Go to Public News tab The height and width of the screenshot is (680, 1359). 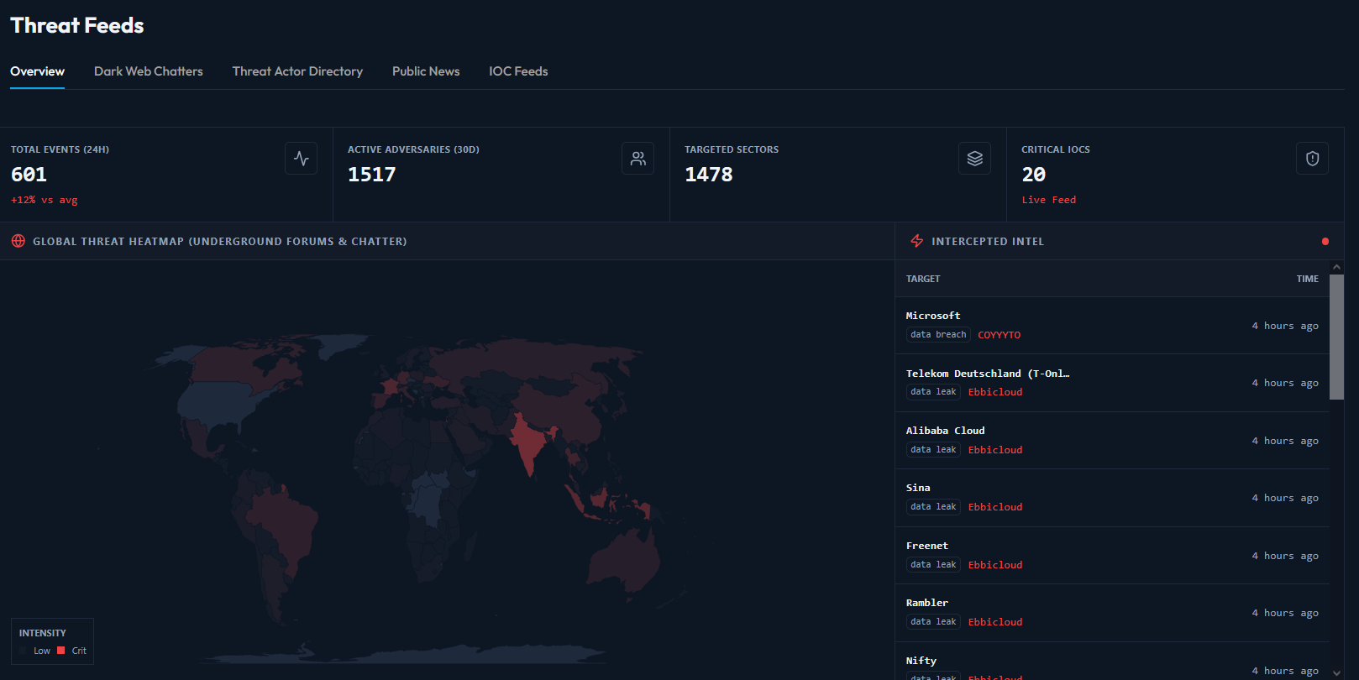[426, 71]
